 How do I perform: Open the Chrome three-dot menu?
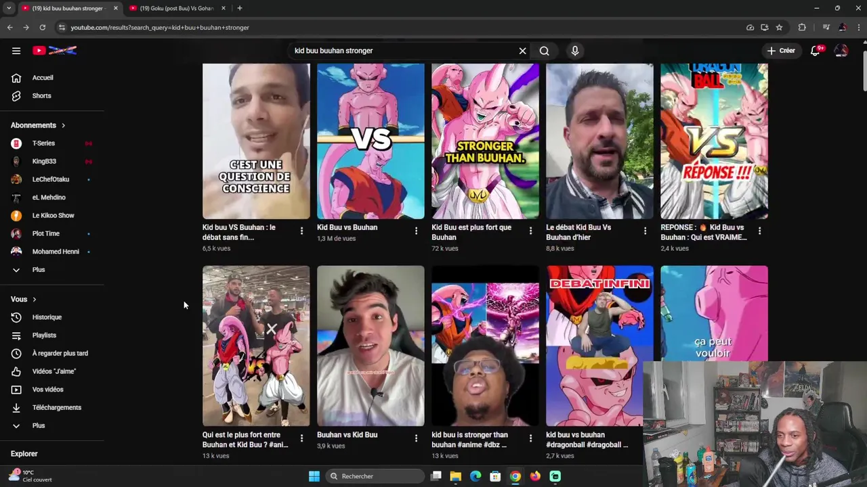(x=858, y=27)
